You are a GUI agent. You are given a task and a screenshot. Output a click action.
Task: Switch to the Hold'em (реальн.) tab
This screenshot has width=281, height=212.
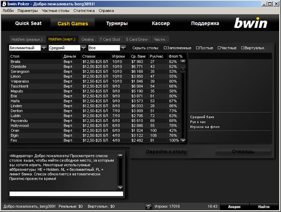27,39
